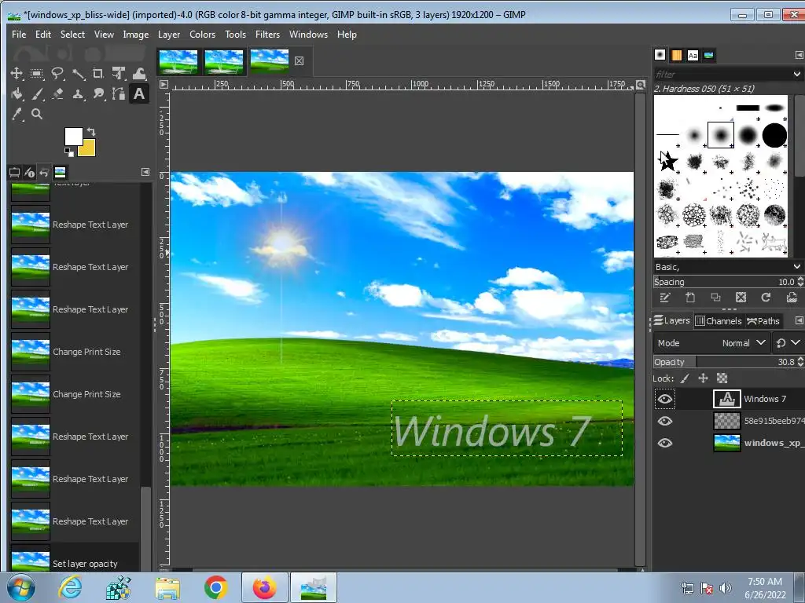Toggle lock pixels for the layer
Image resolution: width=805 pixels, height=603 pixels.
(685, 378)
